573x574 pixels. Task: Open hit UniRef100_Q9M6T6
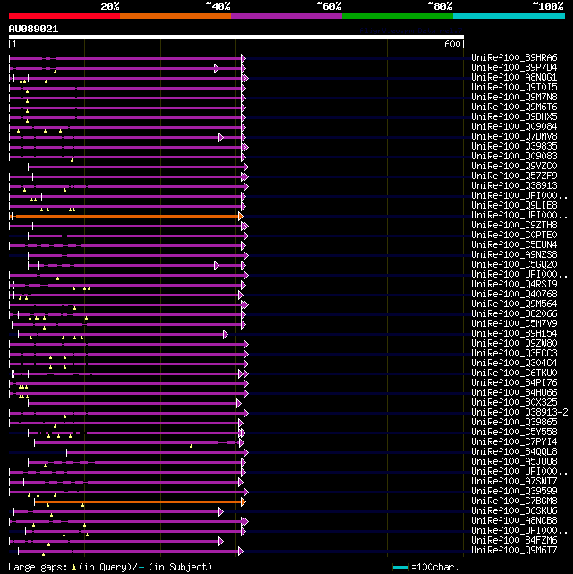coord(514,107)
